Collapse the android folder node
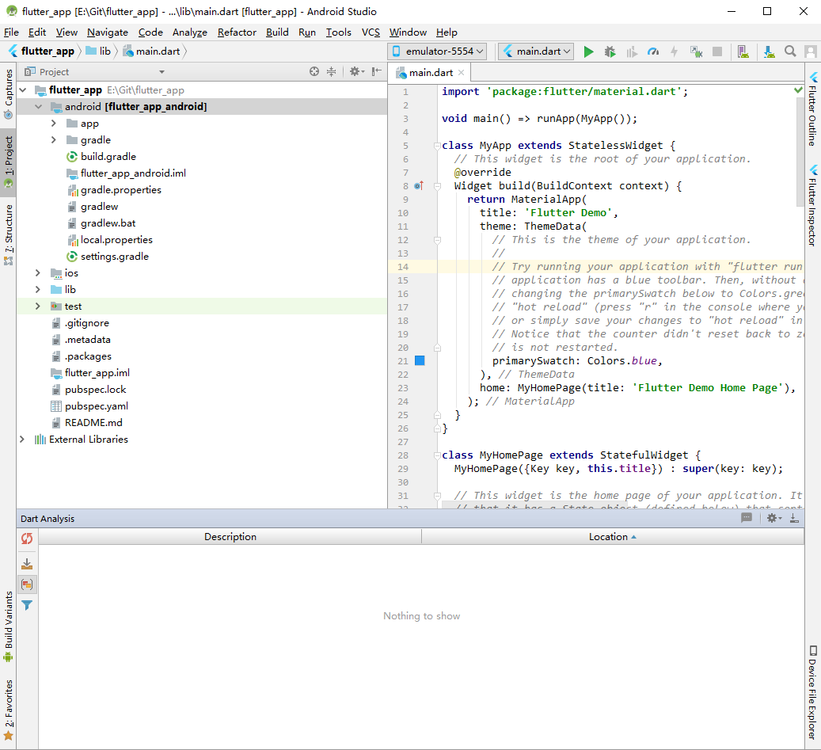Screen dimensions: 821x750 pos(38,107)
